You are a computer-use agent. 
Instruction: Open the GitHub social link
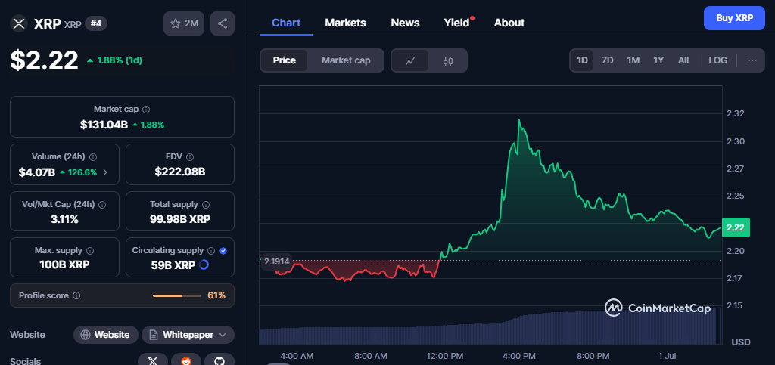click(x=219, y=361)
